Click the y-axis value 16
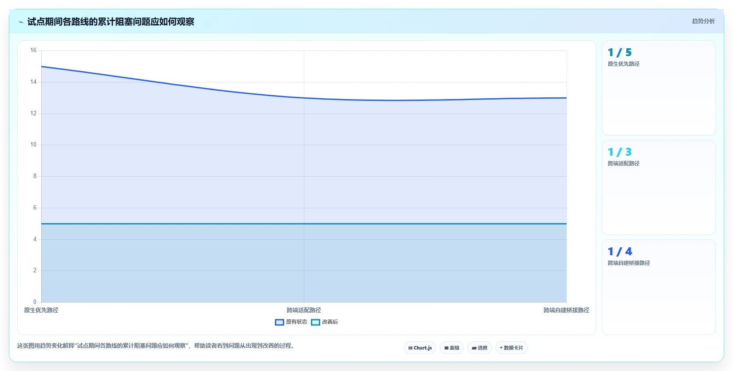Screen dimensions: 733x371 [x=33, y=50]
